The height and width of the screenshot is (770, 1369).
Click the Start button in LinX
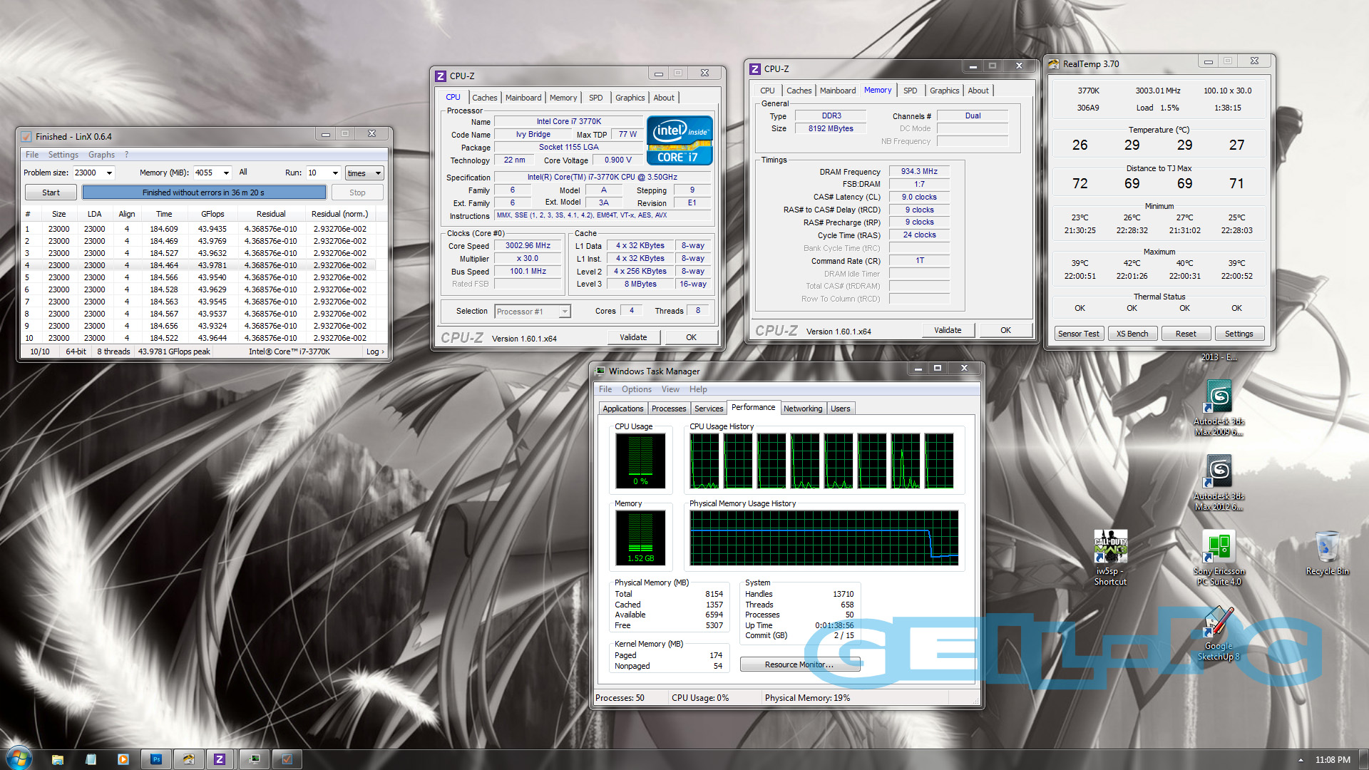(51, 192)
